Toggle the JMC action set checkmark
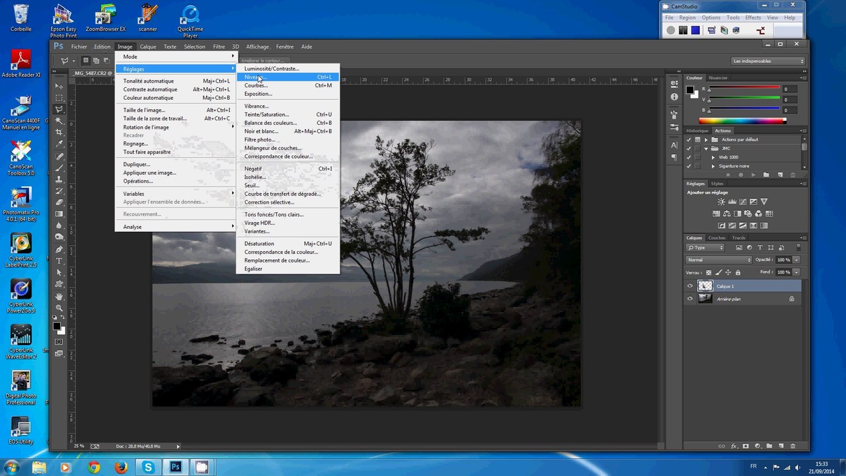The image size is (846, 476). point(689,148)
